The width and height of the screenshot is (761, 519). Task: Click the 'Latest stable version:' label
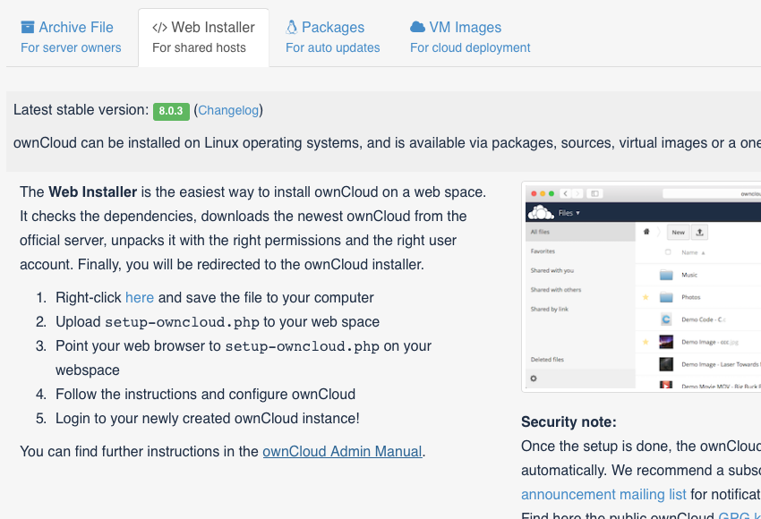click(81, 110)
